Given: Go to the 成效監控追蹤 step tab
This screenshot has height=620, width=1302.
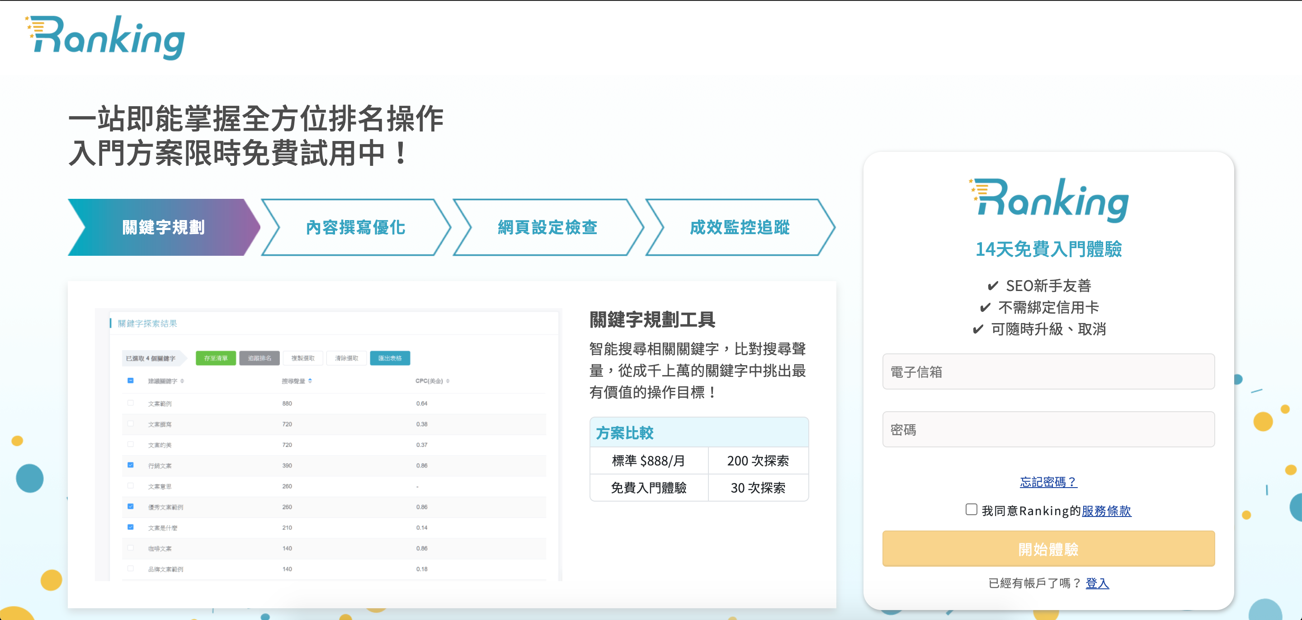Looking at the screenshot, I should [x=740, y=227].
